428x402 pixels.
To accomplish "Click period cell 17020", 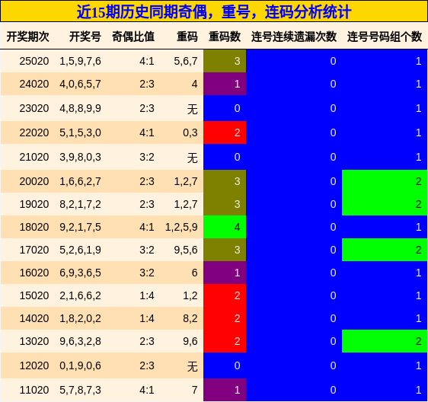I will click(x=34, y=250).
